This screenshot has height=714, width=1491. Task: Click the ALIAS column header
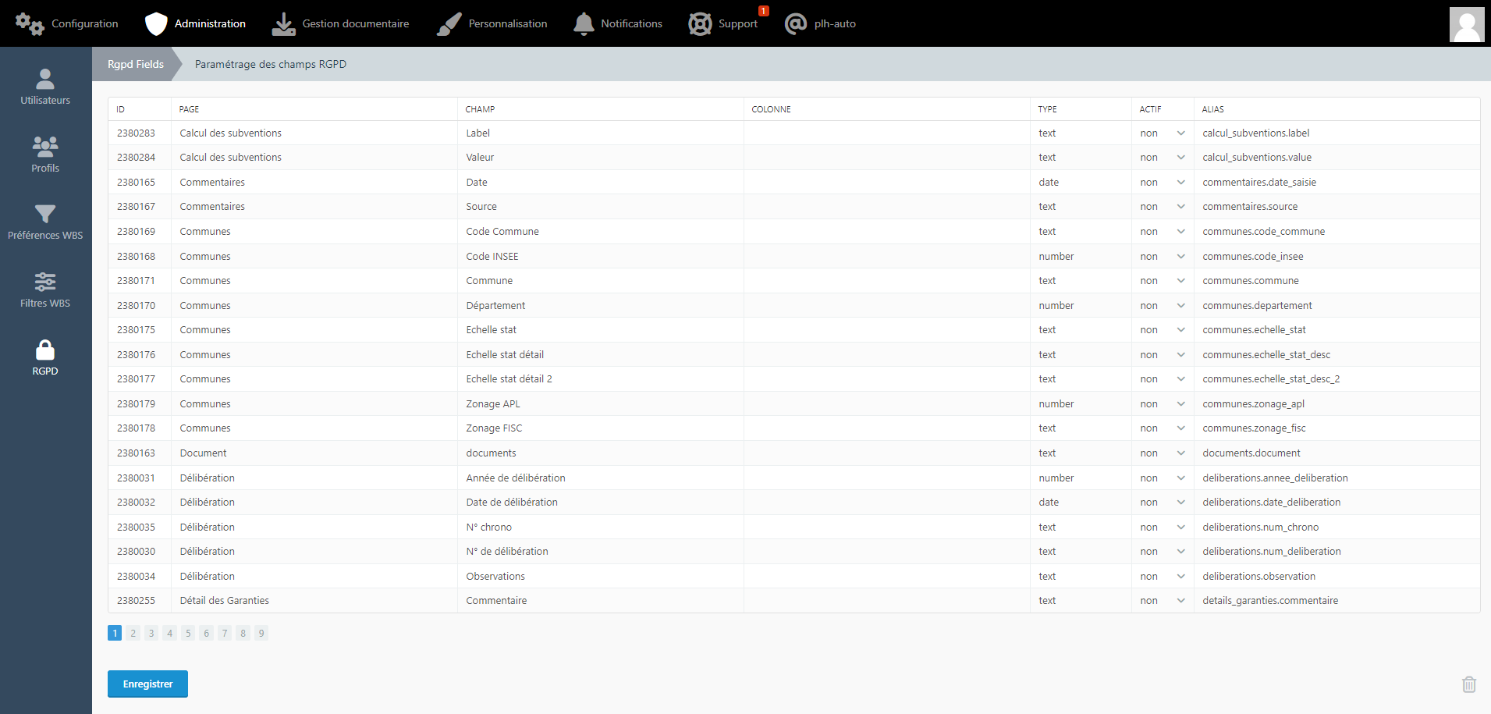(x=1212, y=109)
